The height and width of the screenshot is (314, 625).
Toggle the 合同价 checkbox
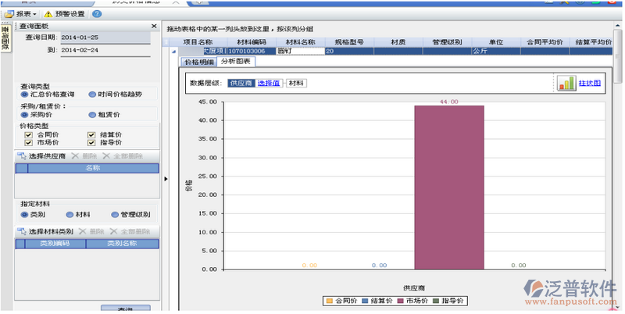(x=29, y=134)
